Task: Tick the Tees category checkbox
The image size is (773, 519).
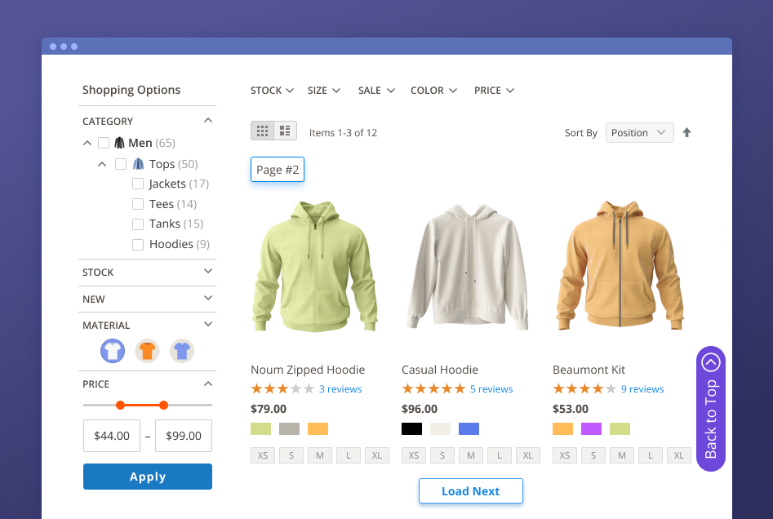Action: (138, 205)
